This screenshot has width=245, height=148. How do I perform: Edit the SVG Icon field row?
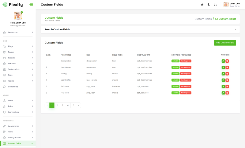[x=223, y=87]
